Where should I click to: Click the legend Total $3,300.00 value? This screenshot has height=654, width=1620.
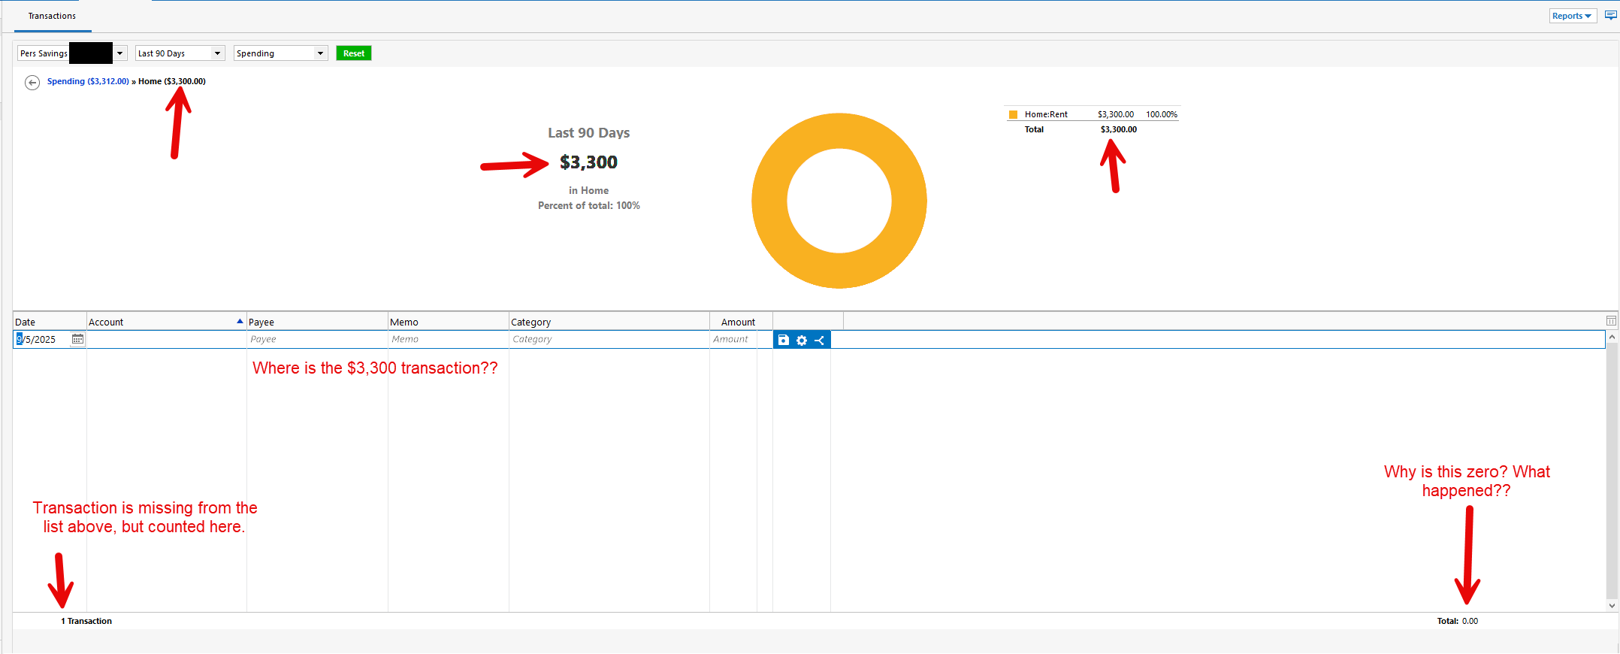point(1119,130)
